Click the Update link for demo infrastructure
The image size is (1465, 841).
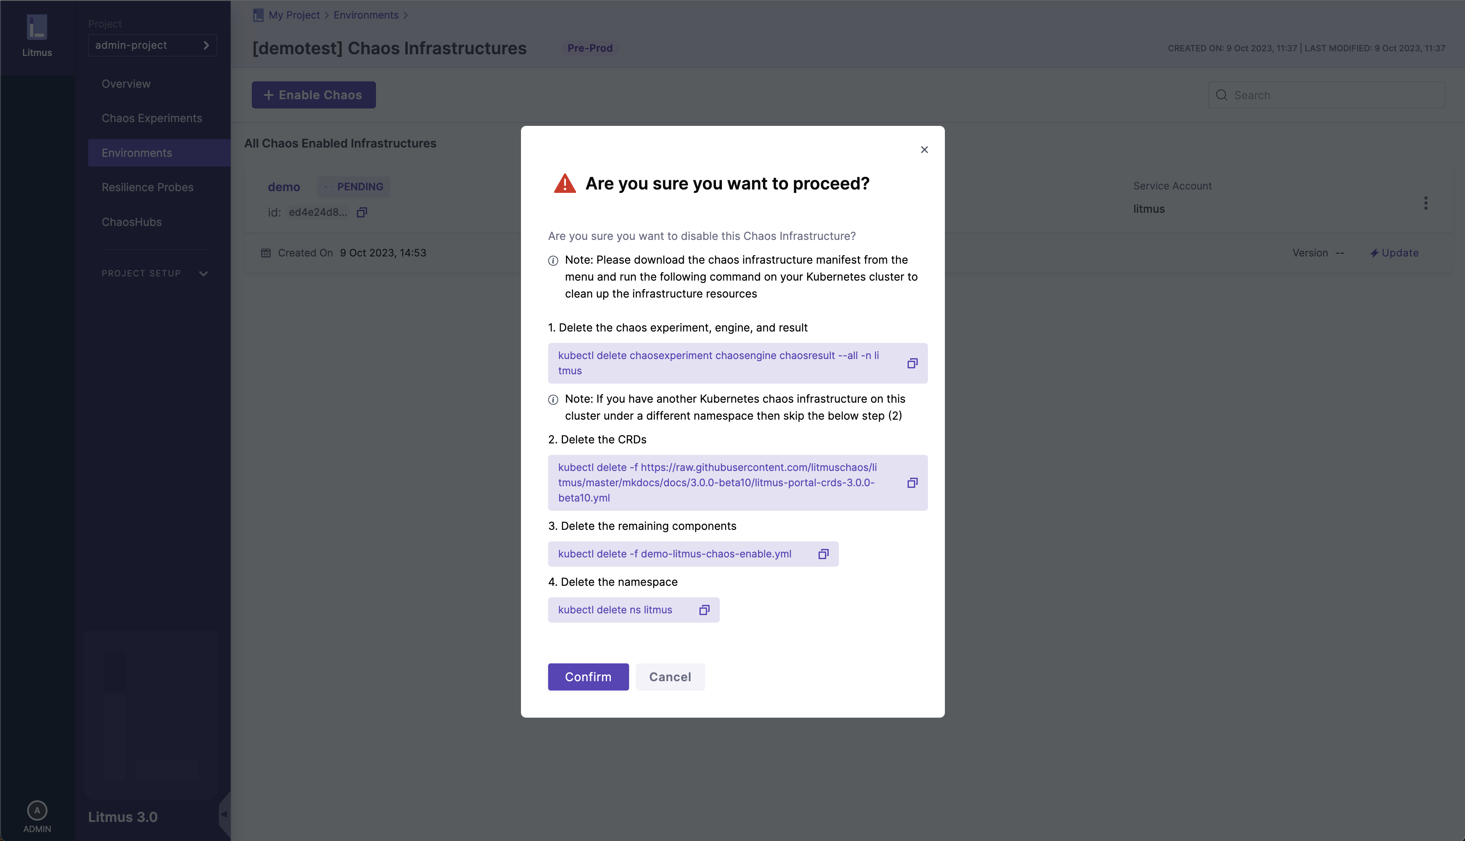[x=1395, y=253]
